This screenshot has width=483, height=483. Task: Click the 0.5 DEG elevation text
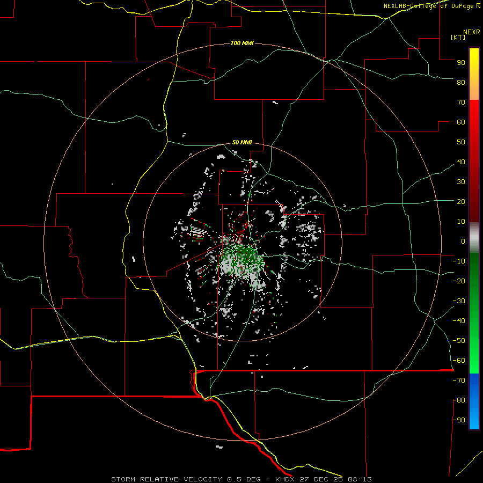pyautogui.click(x=244, y=479)
